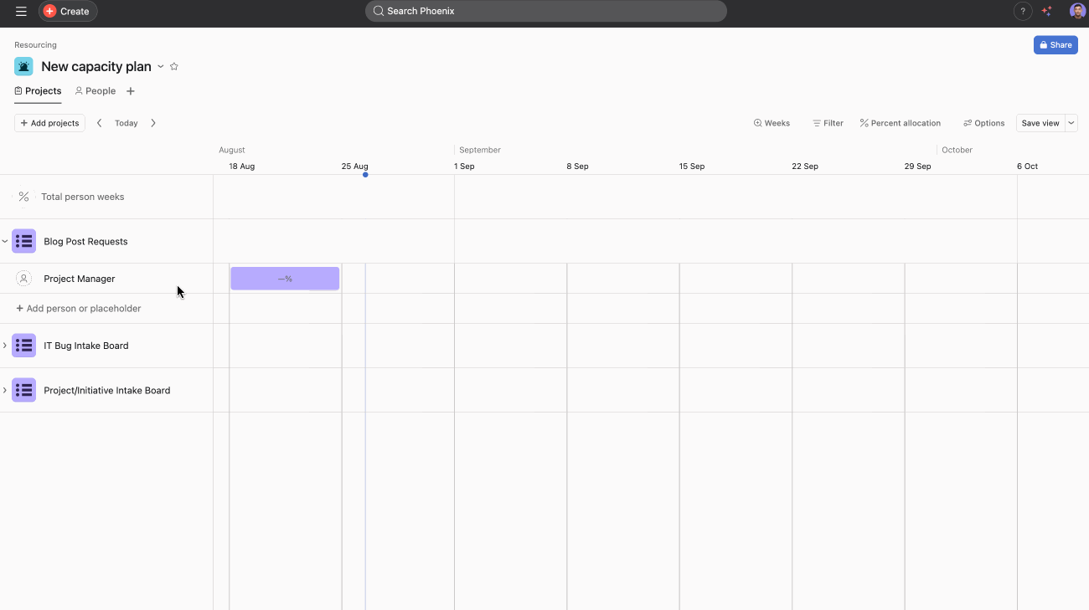
Task: Collapse the Blog Post Requests project
Action: 5,241
